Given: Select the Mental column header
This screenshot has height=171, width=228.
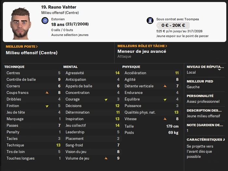Looking at the screenshot, I should tap(70, 67).
